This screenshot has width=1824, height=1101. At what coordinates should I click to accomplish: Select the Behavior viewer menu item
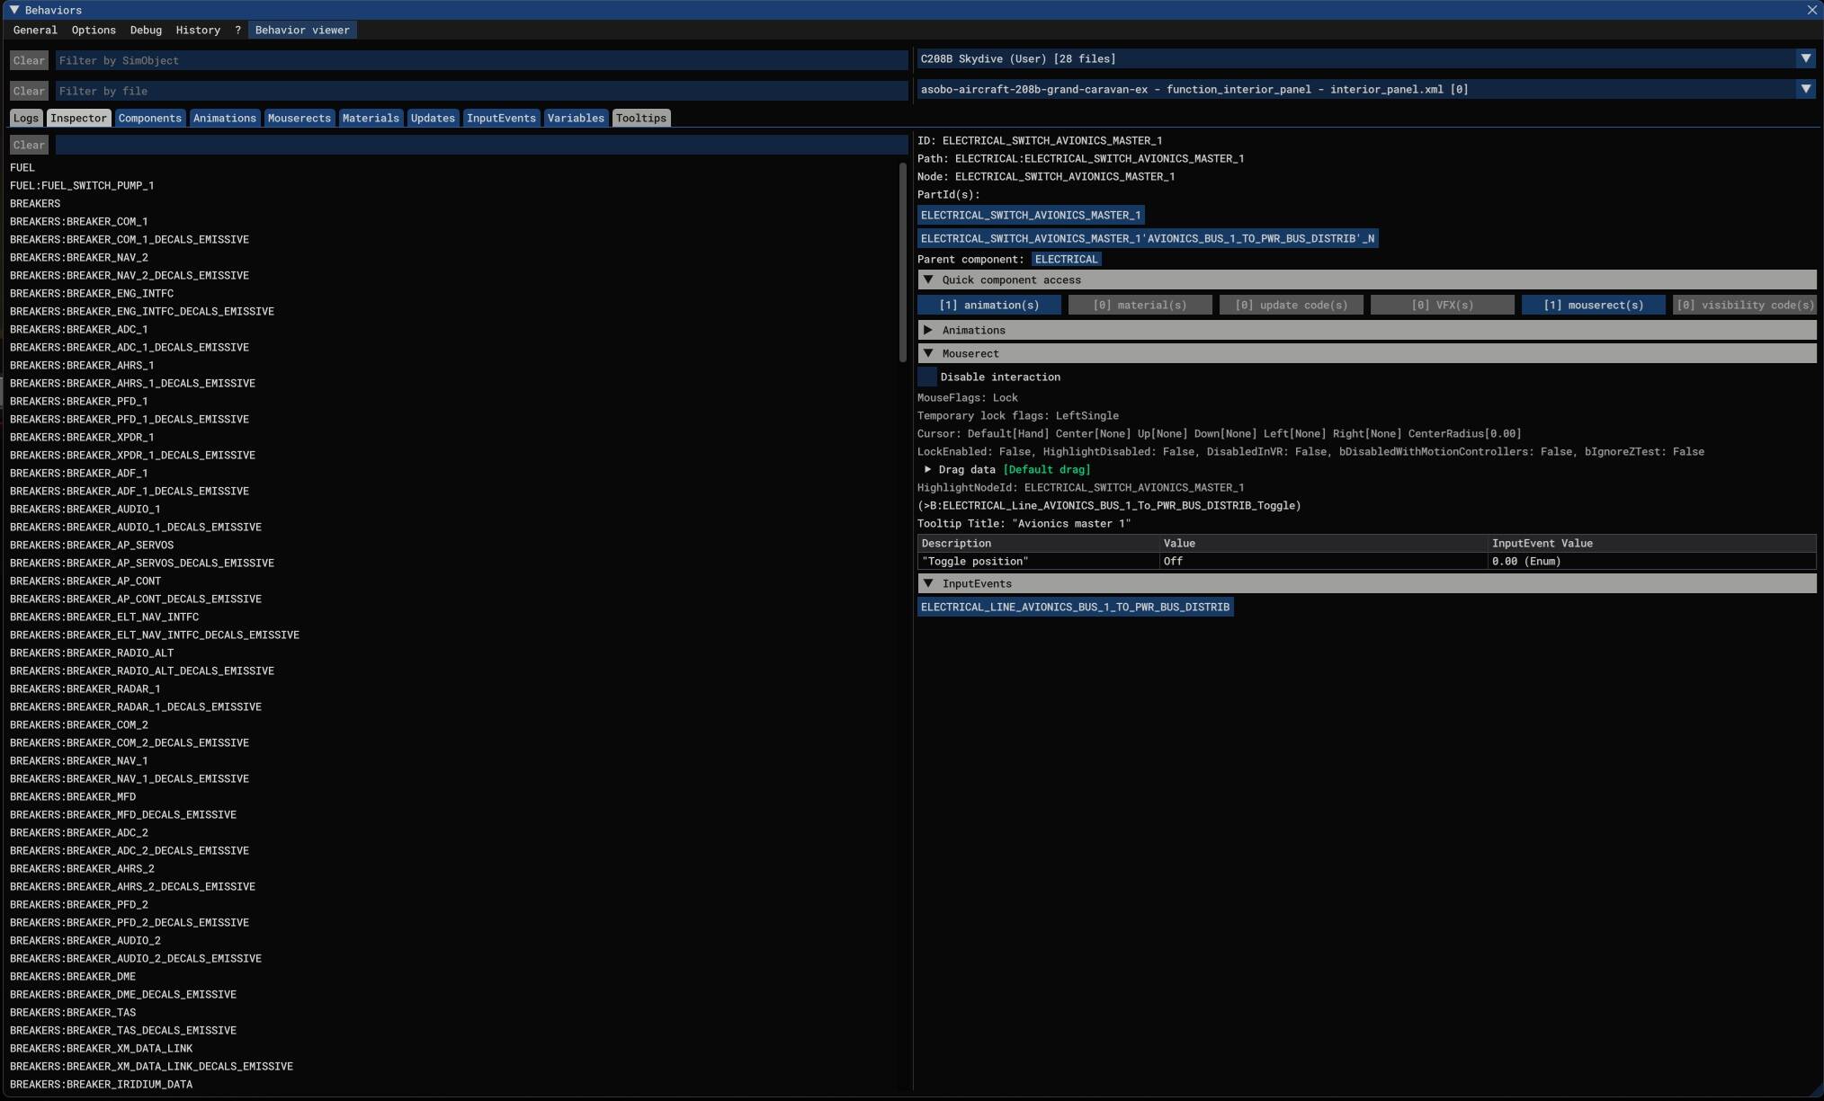click(x=302, y=31)
